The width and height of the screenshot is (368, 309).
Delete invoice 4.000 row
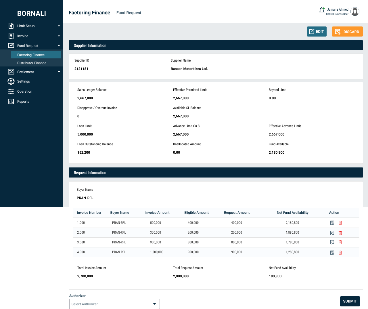point(340,252)
